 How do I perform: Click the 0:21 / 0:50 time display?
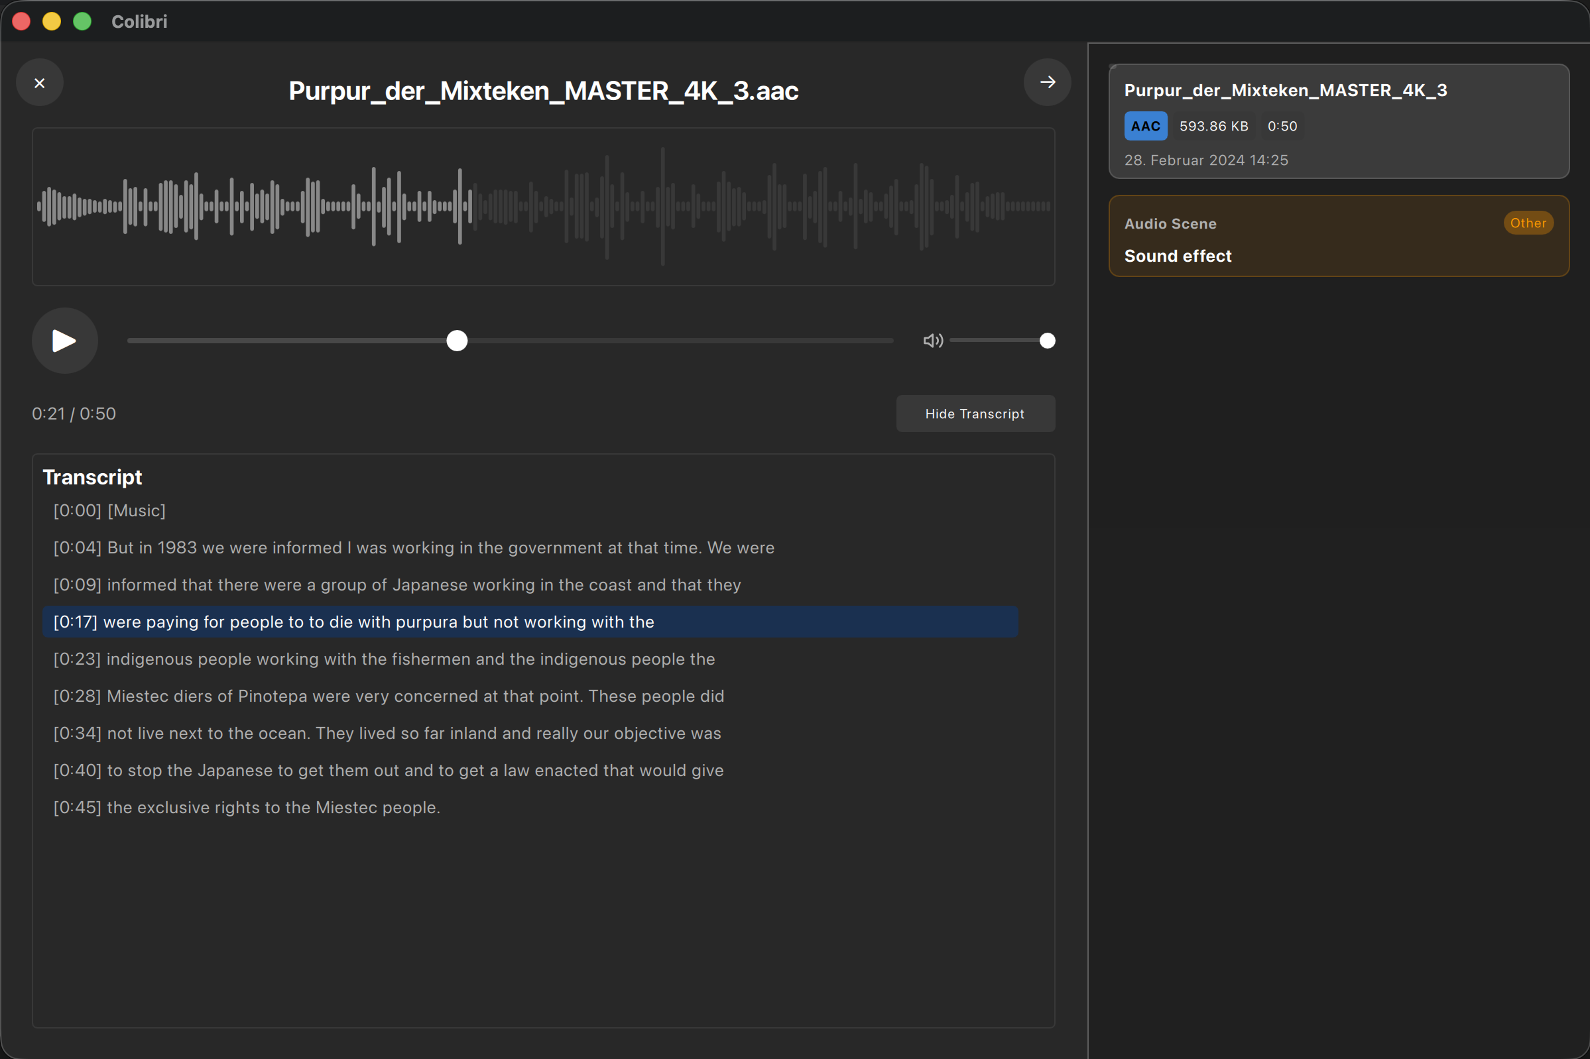(x=74, y=414)
